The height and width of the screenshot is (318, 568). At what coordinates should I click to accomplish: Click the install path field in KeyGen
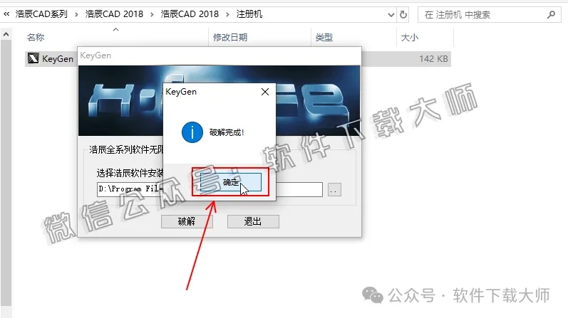(210, 189)
